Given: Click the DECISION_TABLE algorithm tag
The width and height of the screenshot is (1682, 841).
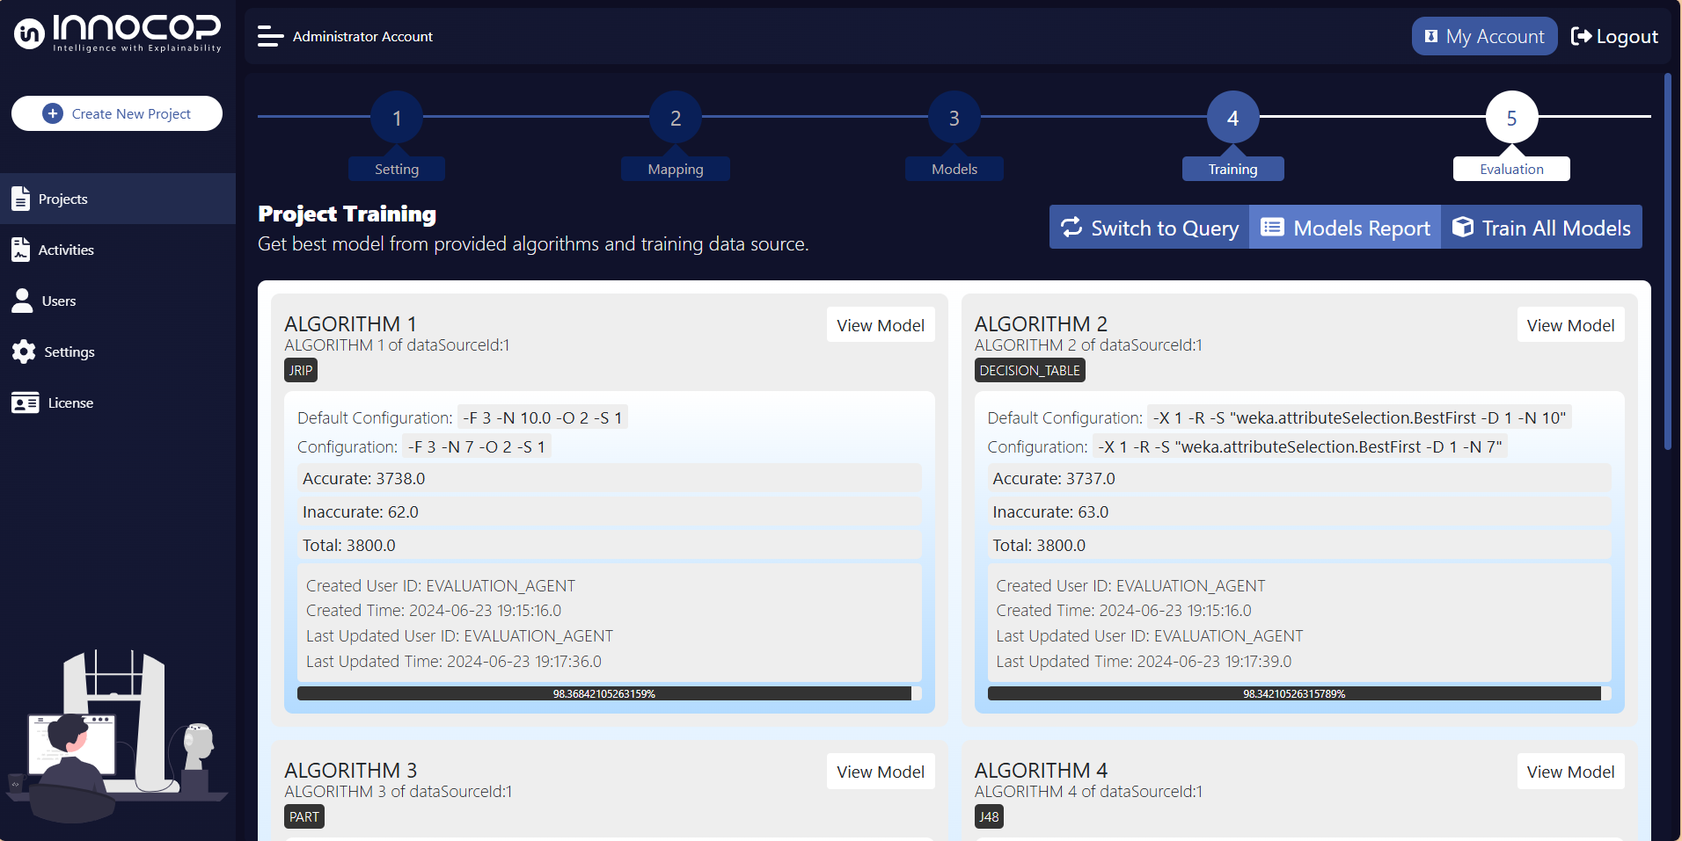Looking at the screenshot, I should (1029, 370).
